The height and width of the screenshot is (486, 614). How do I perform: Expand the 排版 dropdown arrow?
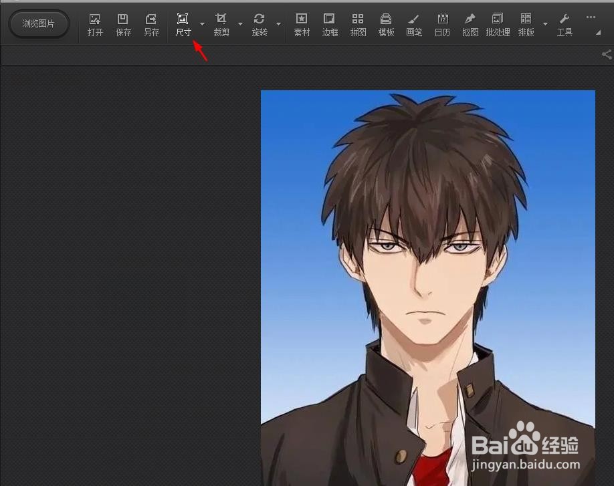[545, 24]
